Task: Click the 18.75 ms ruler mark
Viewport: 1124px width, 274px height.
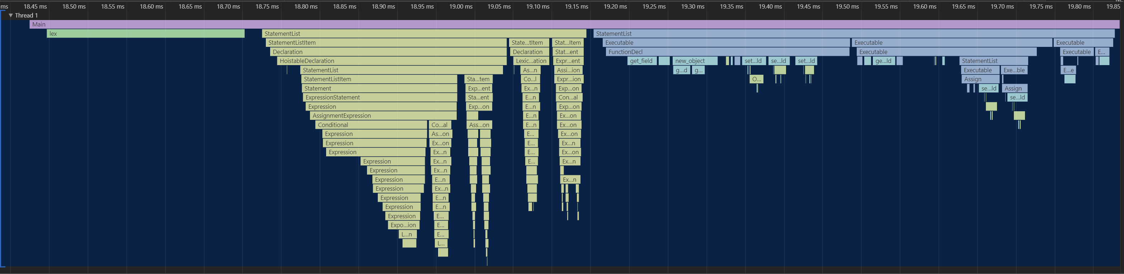Action: [x=267, y=6]
